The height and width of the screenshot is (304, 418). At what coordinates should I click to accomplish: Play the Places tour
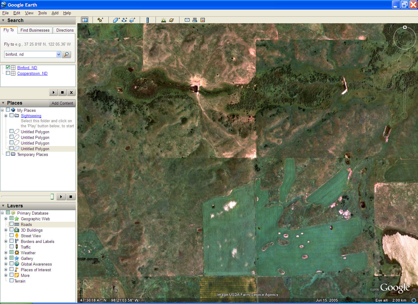[61, 197]
